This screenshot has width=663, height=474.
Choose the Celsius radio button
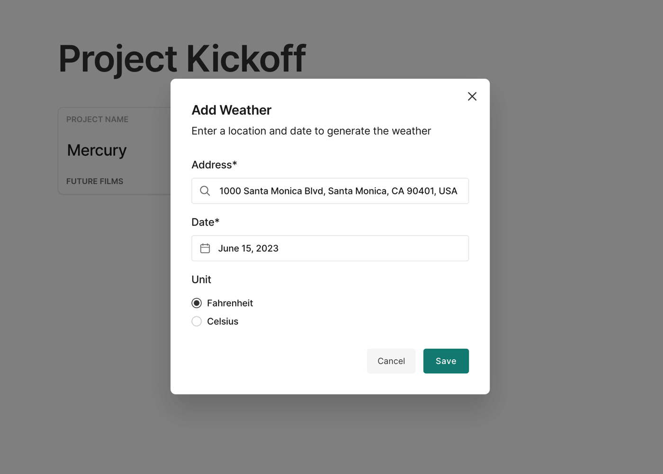pos(197,321)
